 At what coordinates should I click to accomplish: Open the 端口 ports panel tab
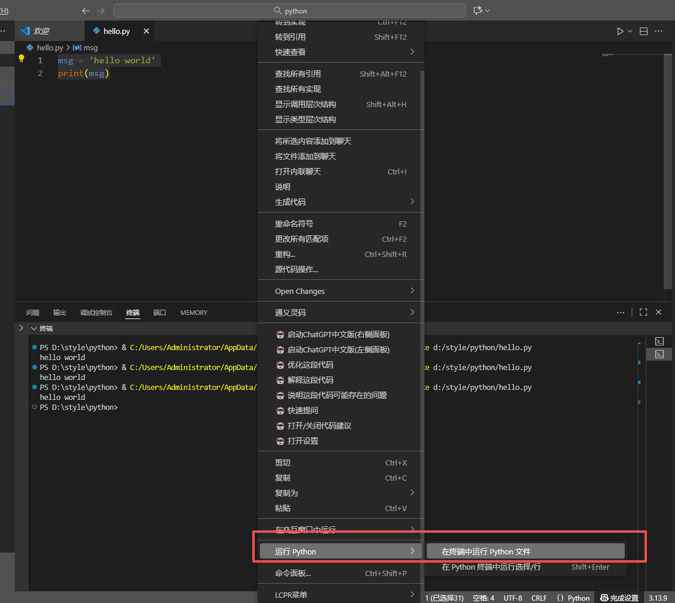point(159,313)
